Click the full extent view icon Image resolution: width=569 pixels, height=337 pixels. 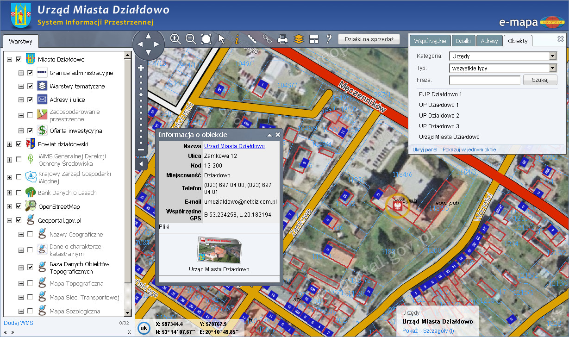[206, 39]
